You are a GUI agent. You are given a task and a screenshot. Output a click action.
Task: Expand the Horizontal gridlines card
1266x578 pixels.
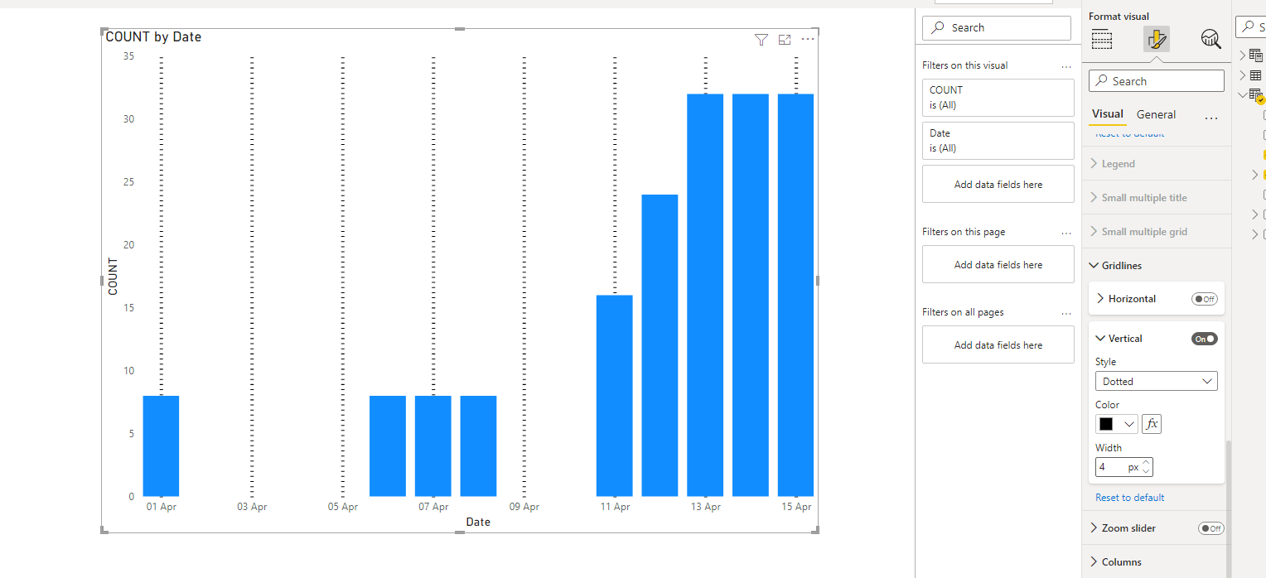click(1100, 299)
